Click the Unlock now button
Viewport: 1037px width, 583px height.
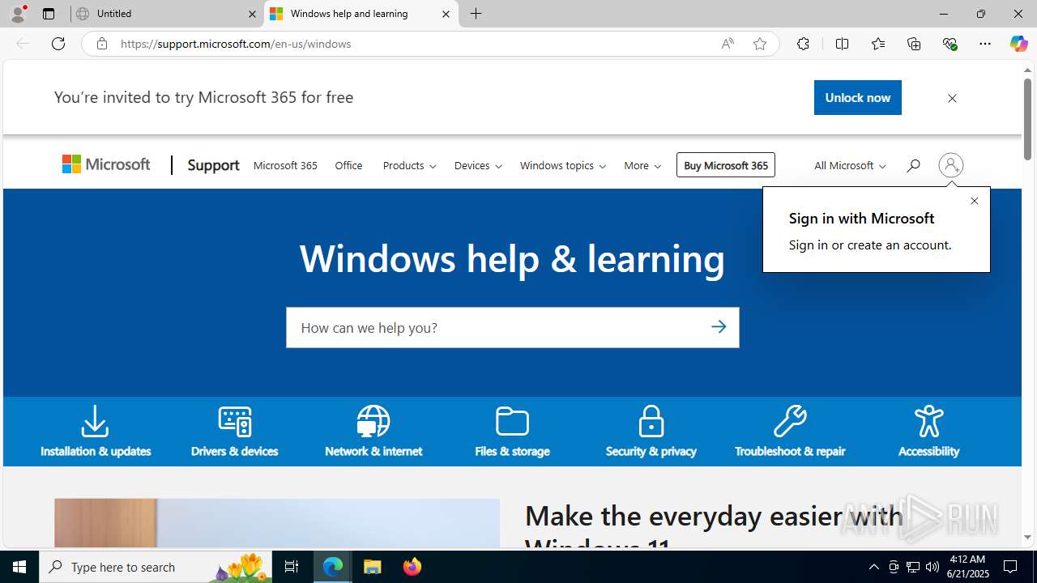click(857, 97)
